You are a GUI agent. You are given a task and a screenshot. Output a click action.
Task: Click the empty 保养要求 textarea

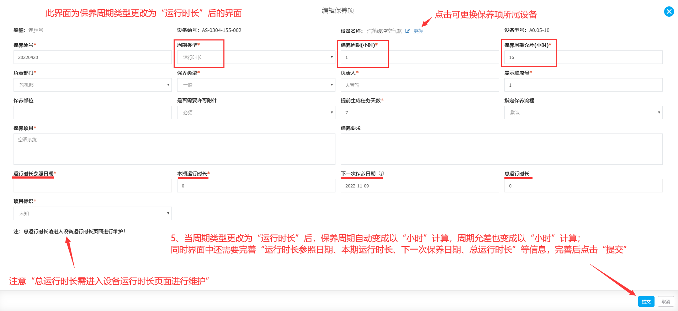coord(502,149)
